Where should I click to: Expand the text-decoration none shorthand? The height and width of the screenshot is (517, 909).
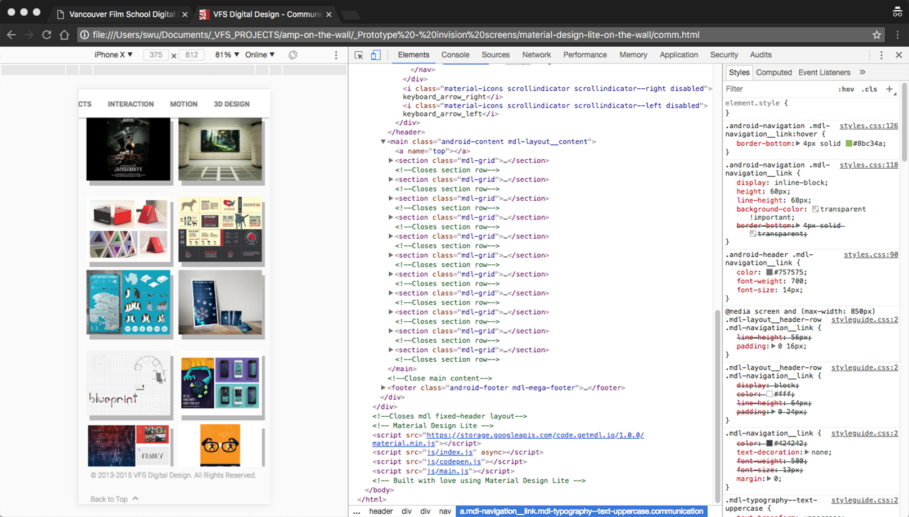(x=807, y=452)
